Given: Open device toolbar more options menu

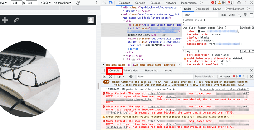Looking at the screenshot, I should (96, 3).
